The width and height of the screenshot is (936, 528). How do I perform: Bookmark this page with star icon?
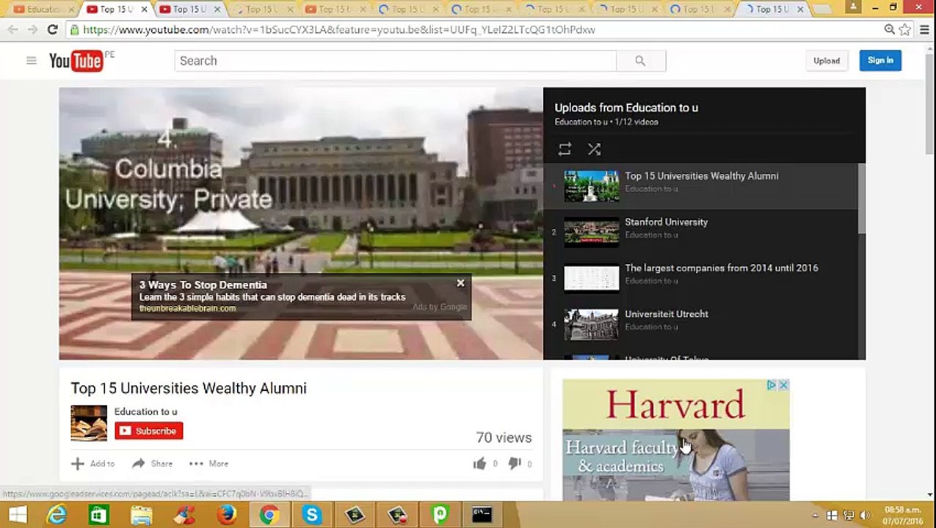[x=905, y=29]
